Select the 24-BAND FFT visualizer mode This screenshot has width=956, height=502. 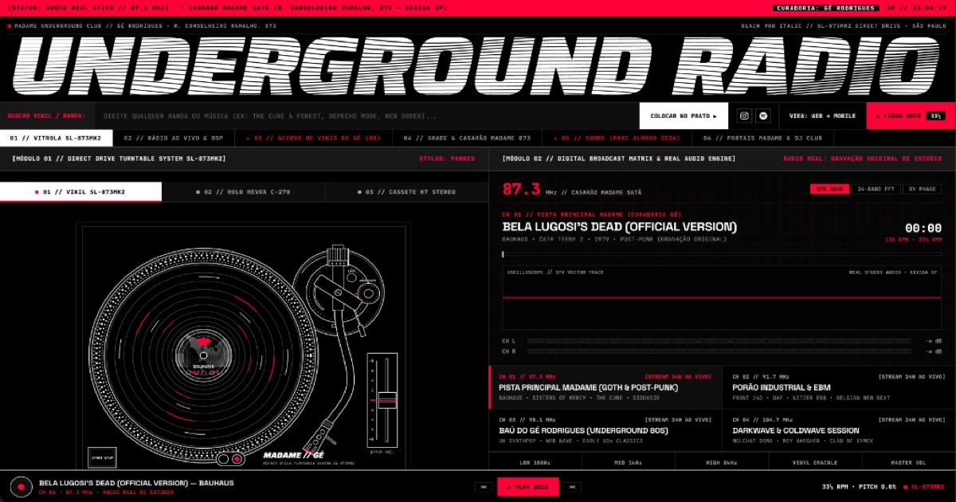tap(875, 189)
